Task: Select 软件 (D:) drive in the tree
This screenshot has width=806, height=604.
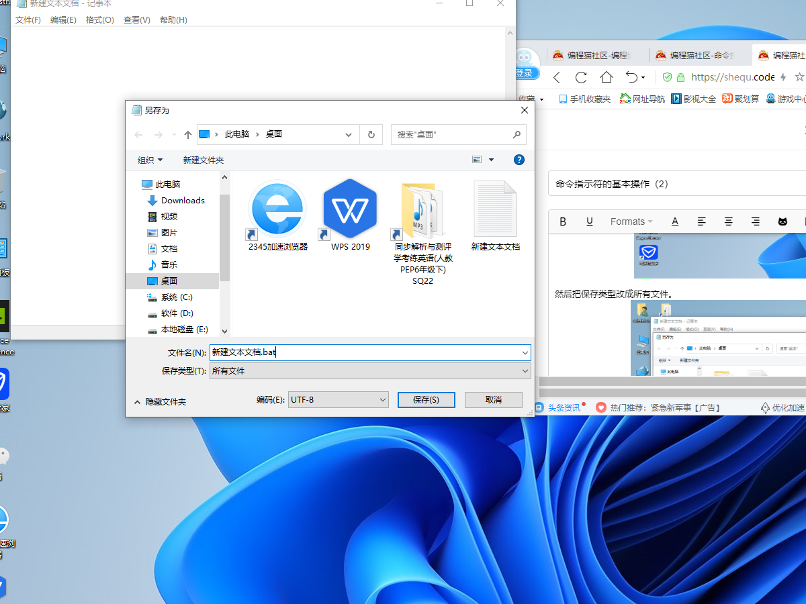Action: pos(170,313)
